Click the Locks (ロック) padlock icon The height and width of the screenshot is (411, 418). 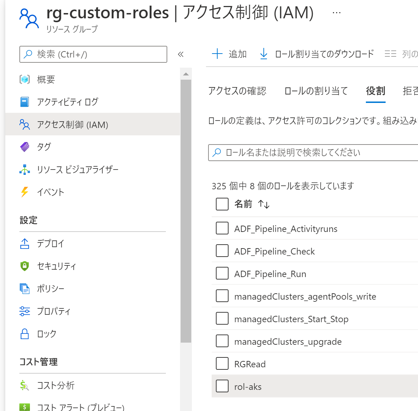(25, 334)
